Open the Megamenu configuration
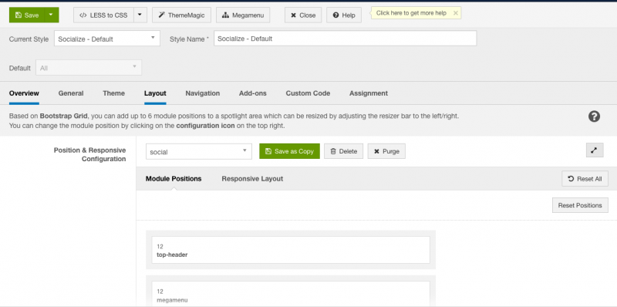 (x=243, y=15)
